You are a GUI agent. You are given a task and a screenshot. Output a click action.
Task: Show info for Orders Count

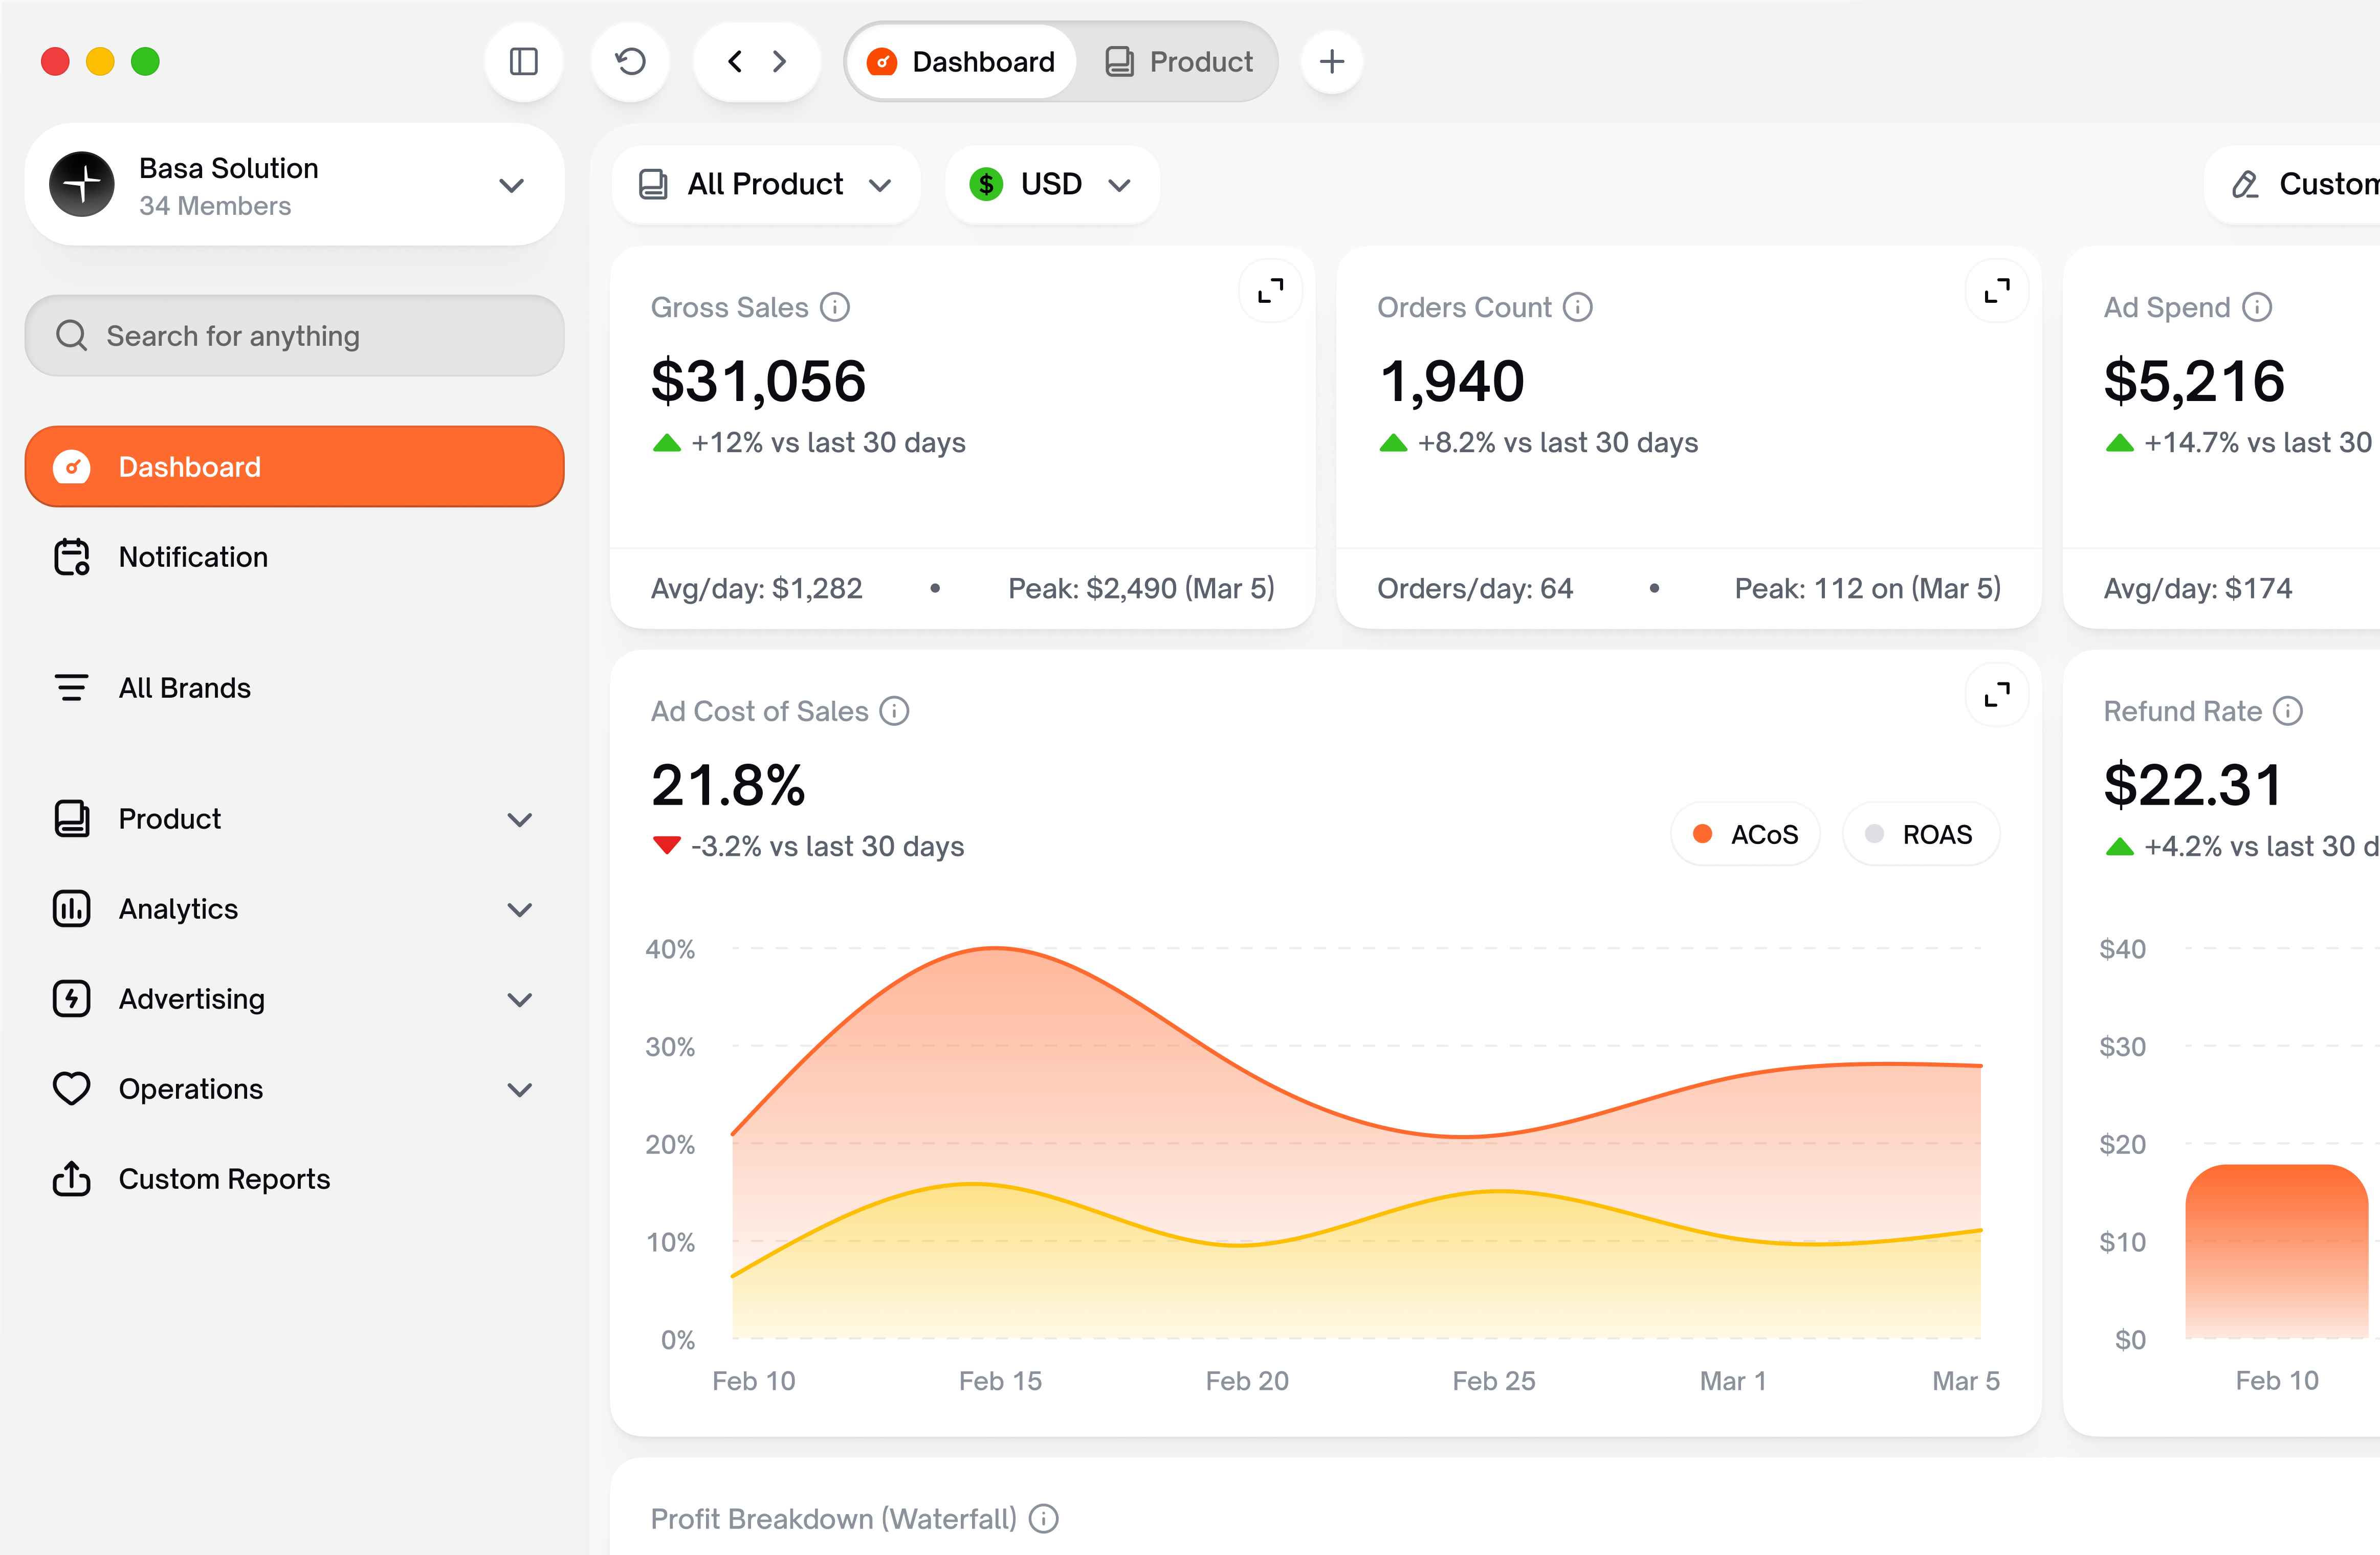[x=1578, y=307]
